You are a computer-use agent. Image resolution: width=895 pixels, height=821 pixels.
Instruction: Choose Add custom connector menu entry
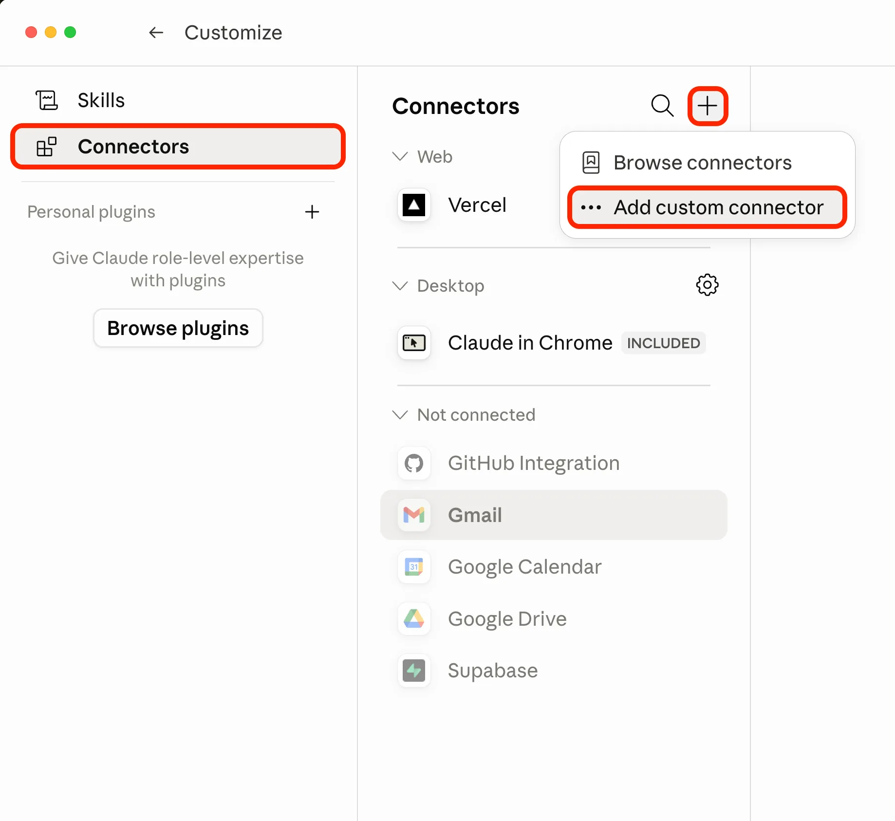tap(707, 207)
